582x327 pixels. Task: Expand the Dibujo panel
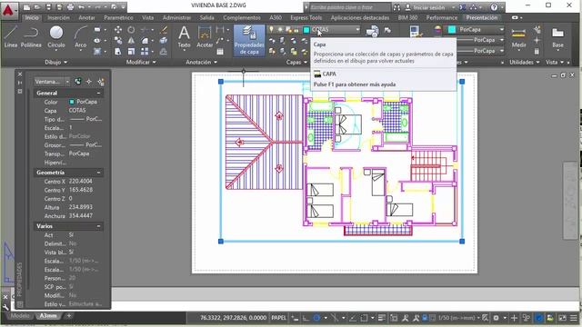(x=55, y=63)
